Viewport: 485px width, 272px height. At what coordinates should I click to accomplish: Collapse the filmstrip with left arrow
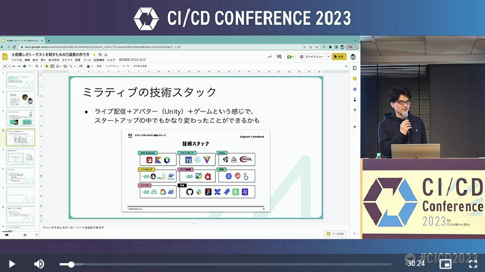tap(36, 235)
